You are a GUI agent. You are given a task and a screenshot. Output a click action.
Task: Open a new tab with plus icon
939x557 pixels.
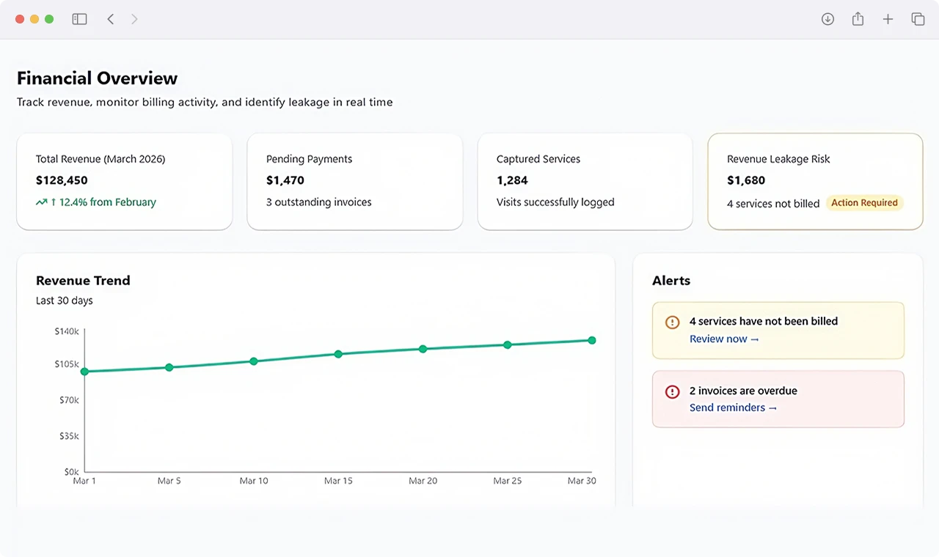coord(888,19)
